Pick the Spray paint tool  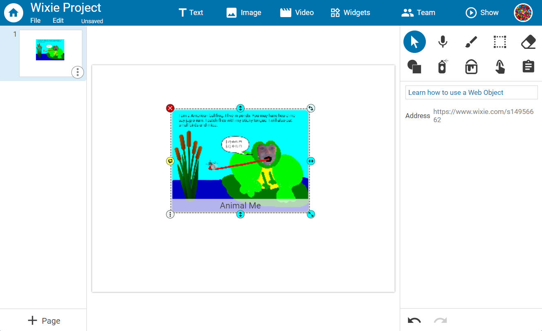pyautogui.click(x=443, y=66)
